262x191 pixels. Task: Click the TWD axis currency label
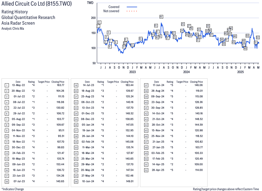click(90, 3)
